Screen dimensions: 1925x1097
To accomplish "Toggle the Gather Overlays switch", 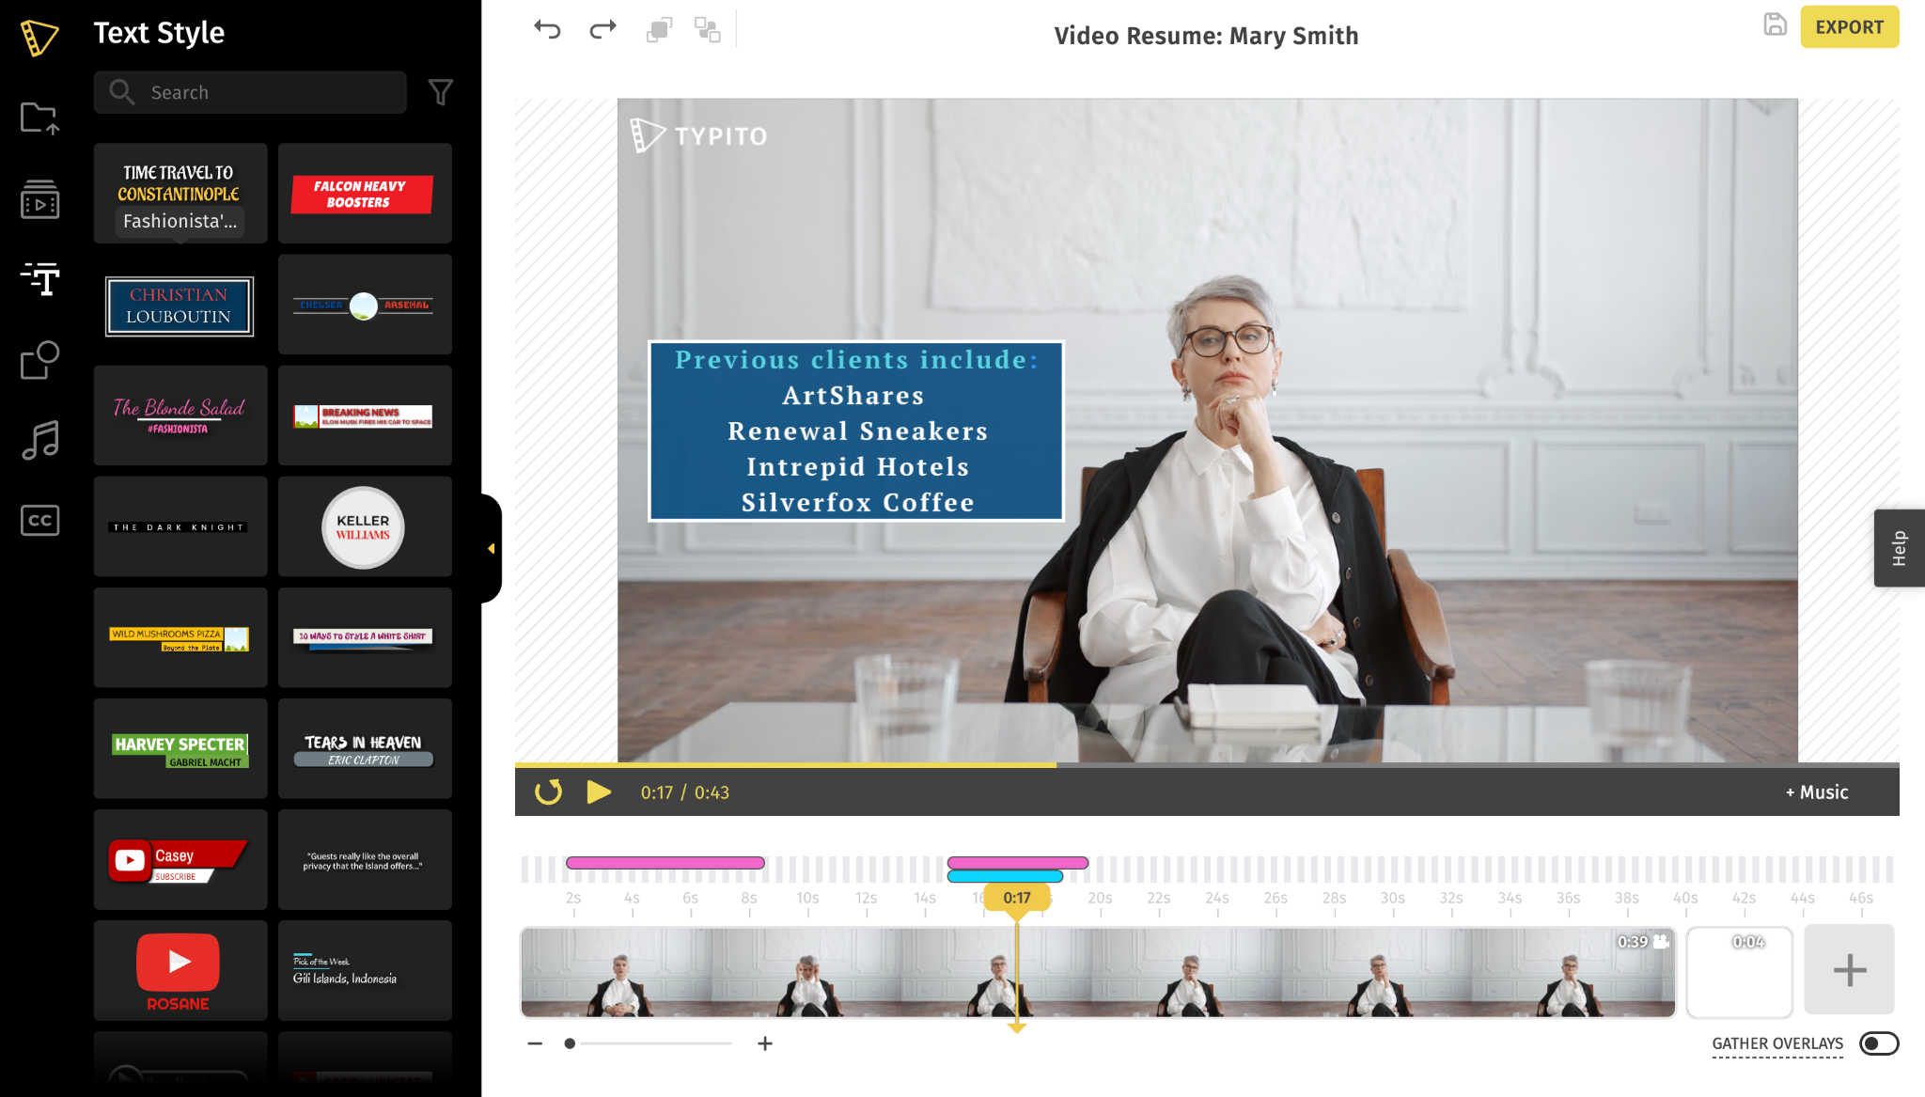I will point(1879,1043).
